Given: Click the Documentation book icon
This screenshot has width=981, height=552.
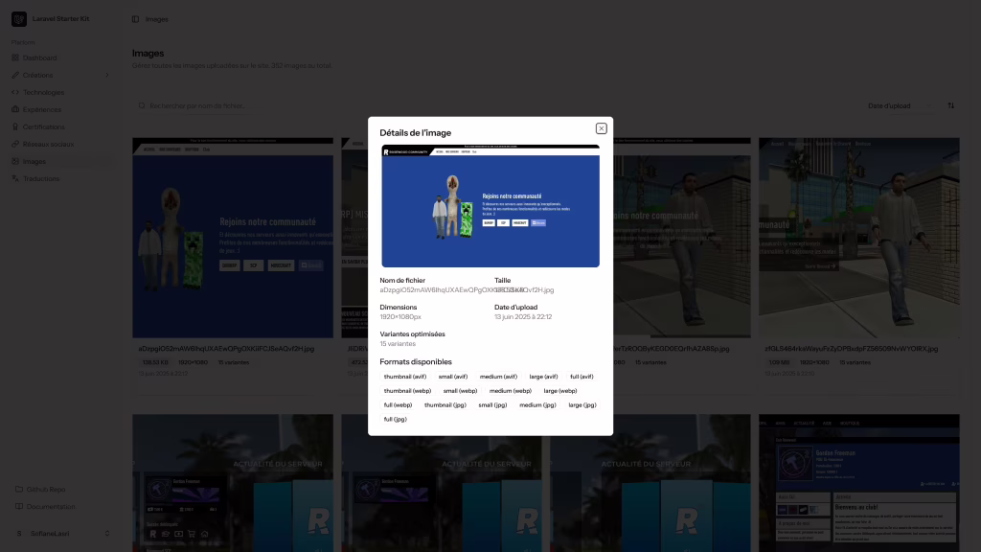Looking at the screenshot, I should point(19,506).
